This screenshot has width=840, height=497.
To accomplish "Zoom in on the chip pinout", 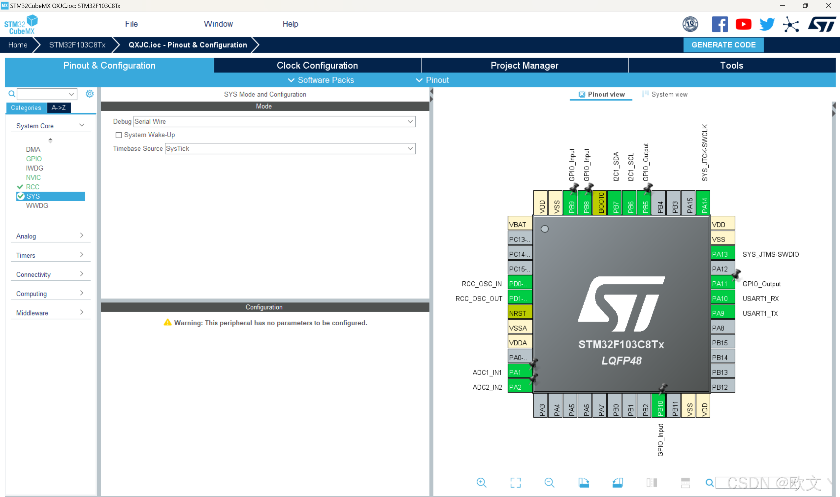I will (x=481, y=483).
